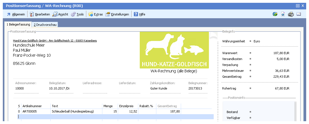Open the Ansicht menu
Viewport: 309px width, 124px height.
[60, 14]
